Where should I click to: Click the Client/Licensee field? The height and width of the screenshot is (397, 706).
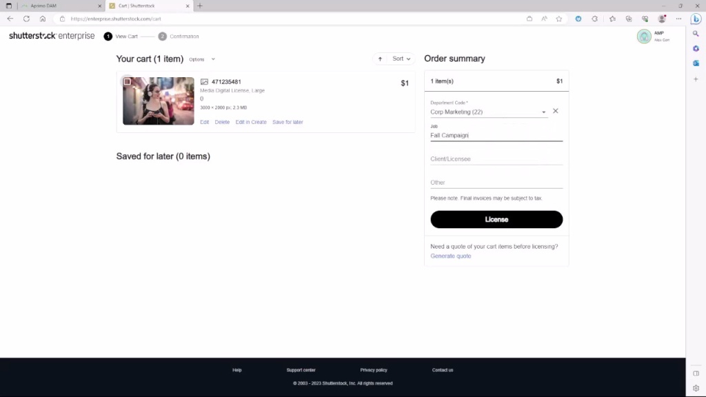[496, 159]
